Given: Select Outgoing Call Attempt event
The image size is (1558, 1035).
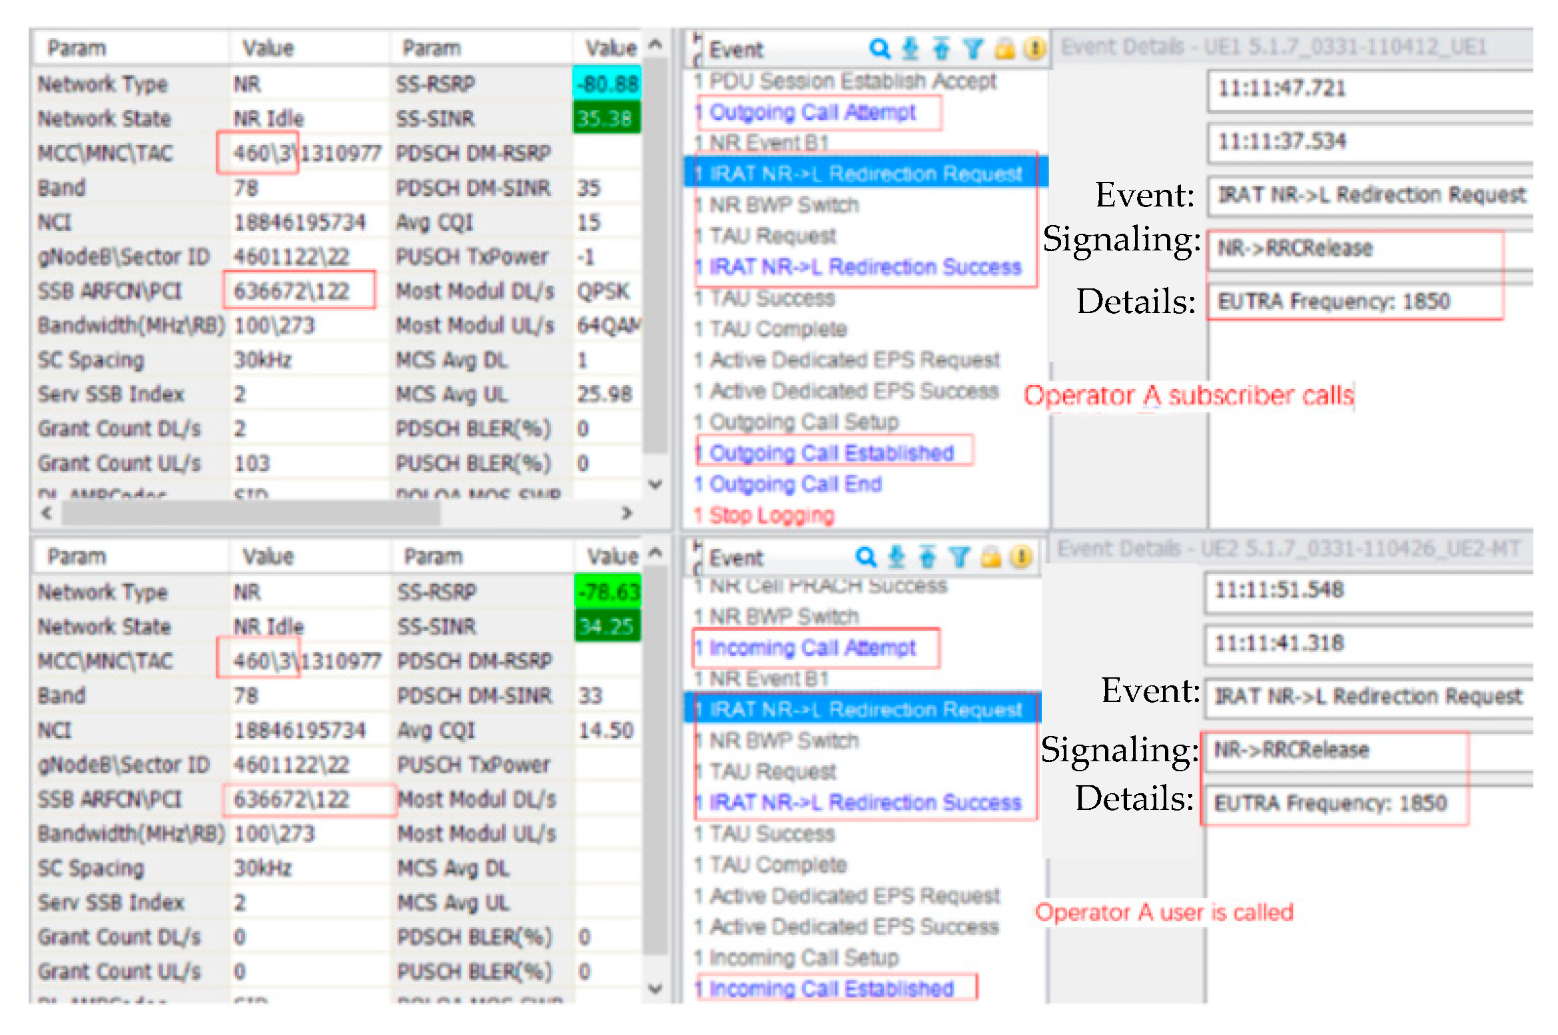Looking at the screenshot, I should [813, 112].
